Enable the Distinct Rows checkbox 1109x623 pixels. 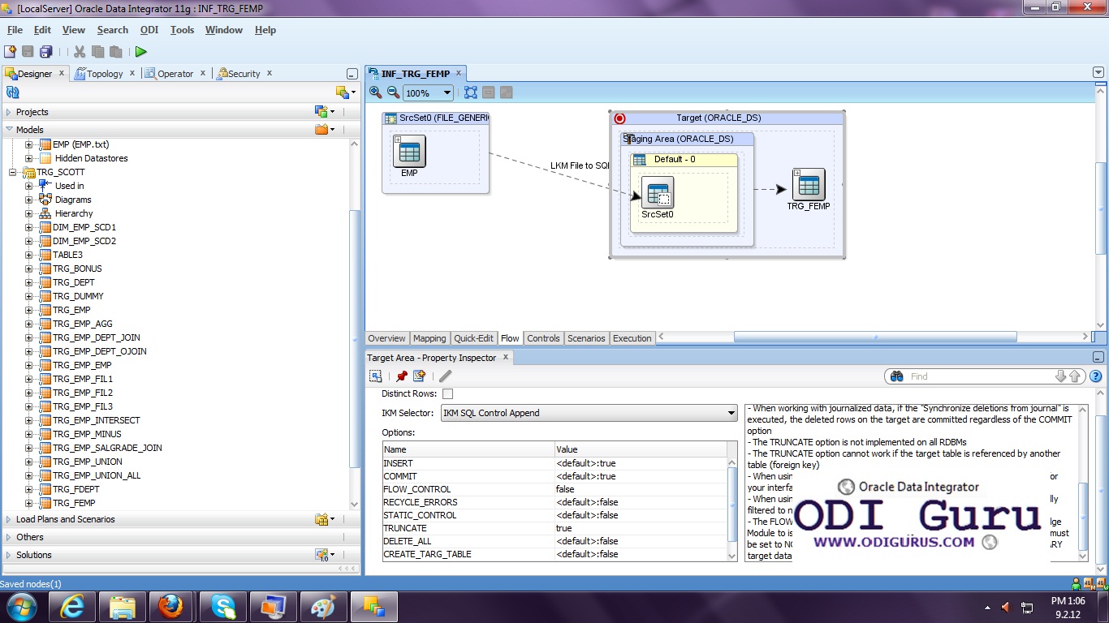[x=447, y=393]
